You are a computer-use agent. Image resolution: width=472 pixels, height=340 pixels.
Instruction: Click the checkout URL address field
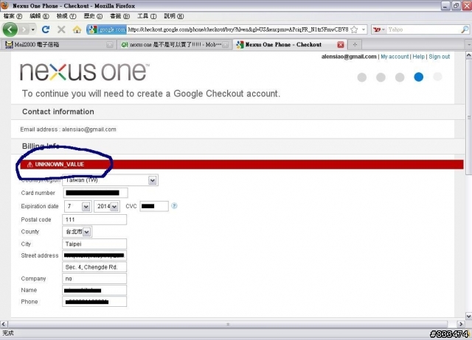pyautogui.click(x=237, y=29)
